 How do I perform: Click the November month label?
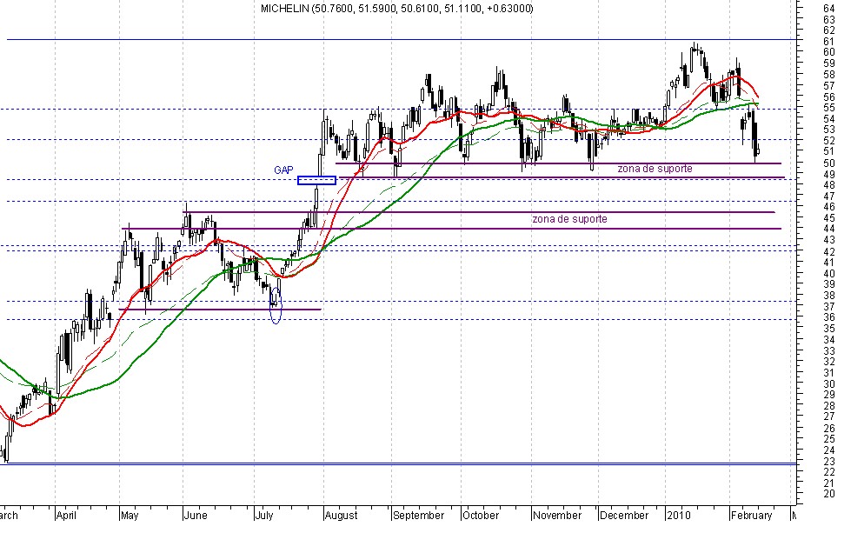coord(557,516)
